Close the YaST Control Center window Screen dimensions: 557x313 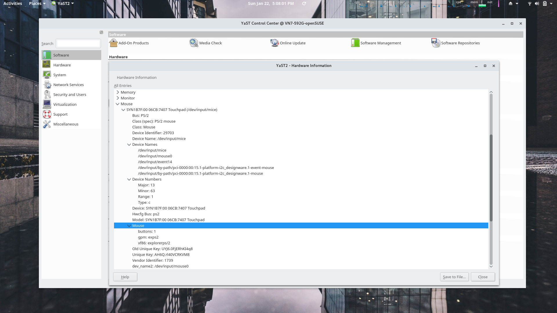point(521,23)
